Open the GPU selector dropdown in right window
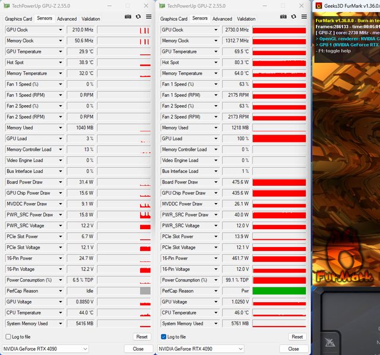This screenshot has width=380, height=355. tap(201, 348)
